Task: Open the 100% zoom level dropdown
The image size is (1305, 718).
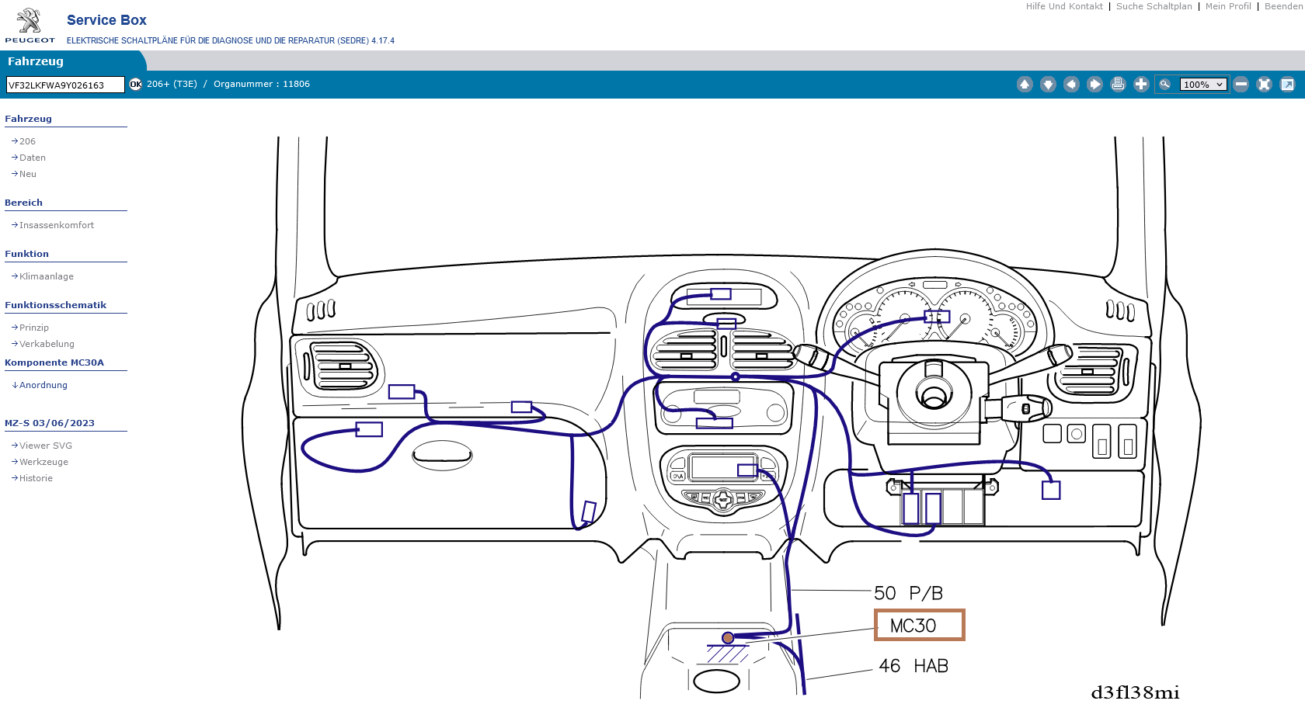Action: (x=1203, y=85)
